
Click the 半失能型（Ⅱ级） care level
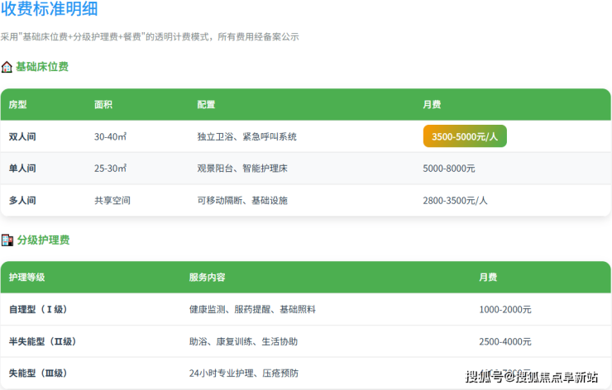[43, 341]
